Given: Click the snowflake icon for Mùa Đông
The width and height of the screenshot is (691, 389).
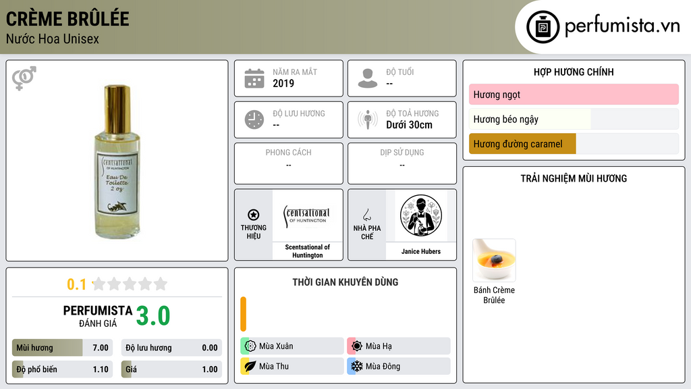Looking at the screenshot, I should tap(357, 366).
